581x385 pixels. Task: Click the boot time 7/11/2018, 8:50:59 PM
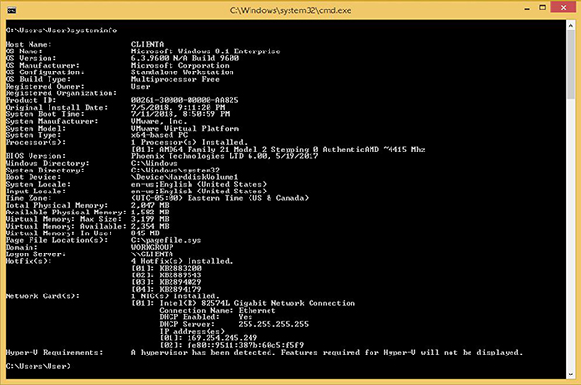[180, 114]
